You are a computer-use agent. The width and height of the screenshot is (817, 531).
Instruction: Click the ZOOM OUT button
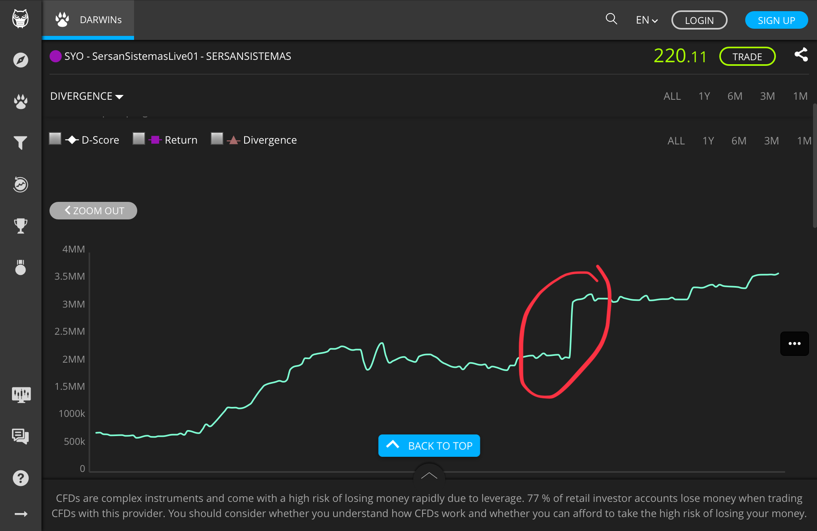[93, 211]
